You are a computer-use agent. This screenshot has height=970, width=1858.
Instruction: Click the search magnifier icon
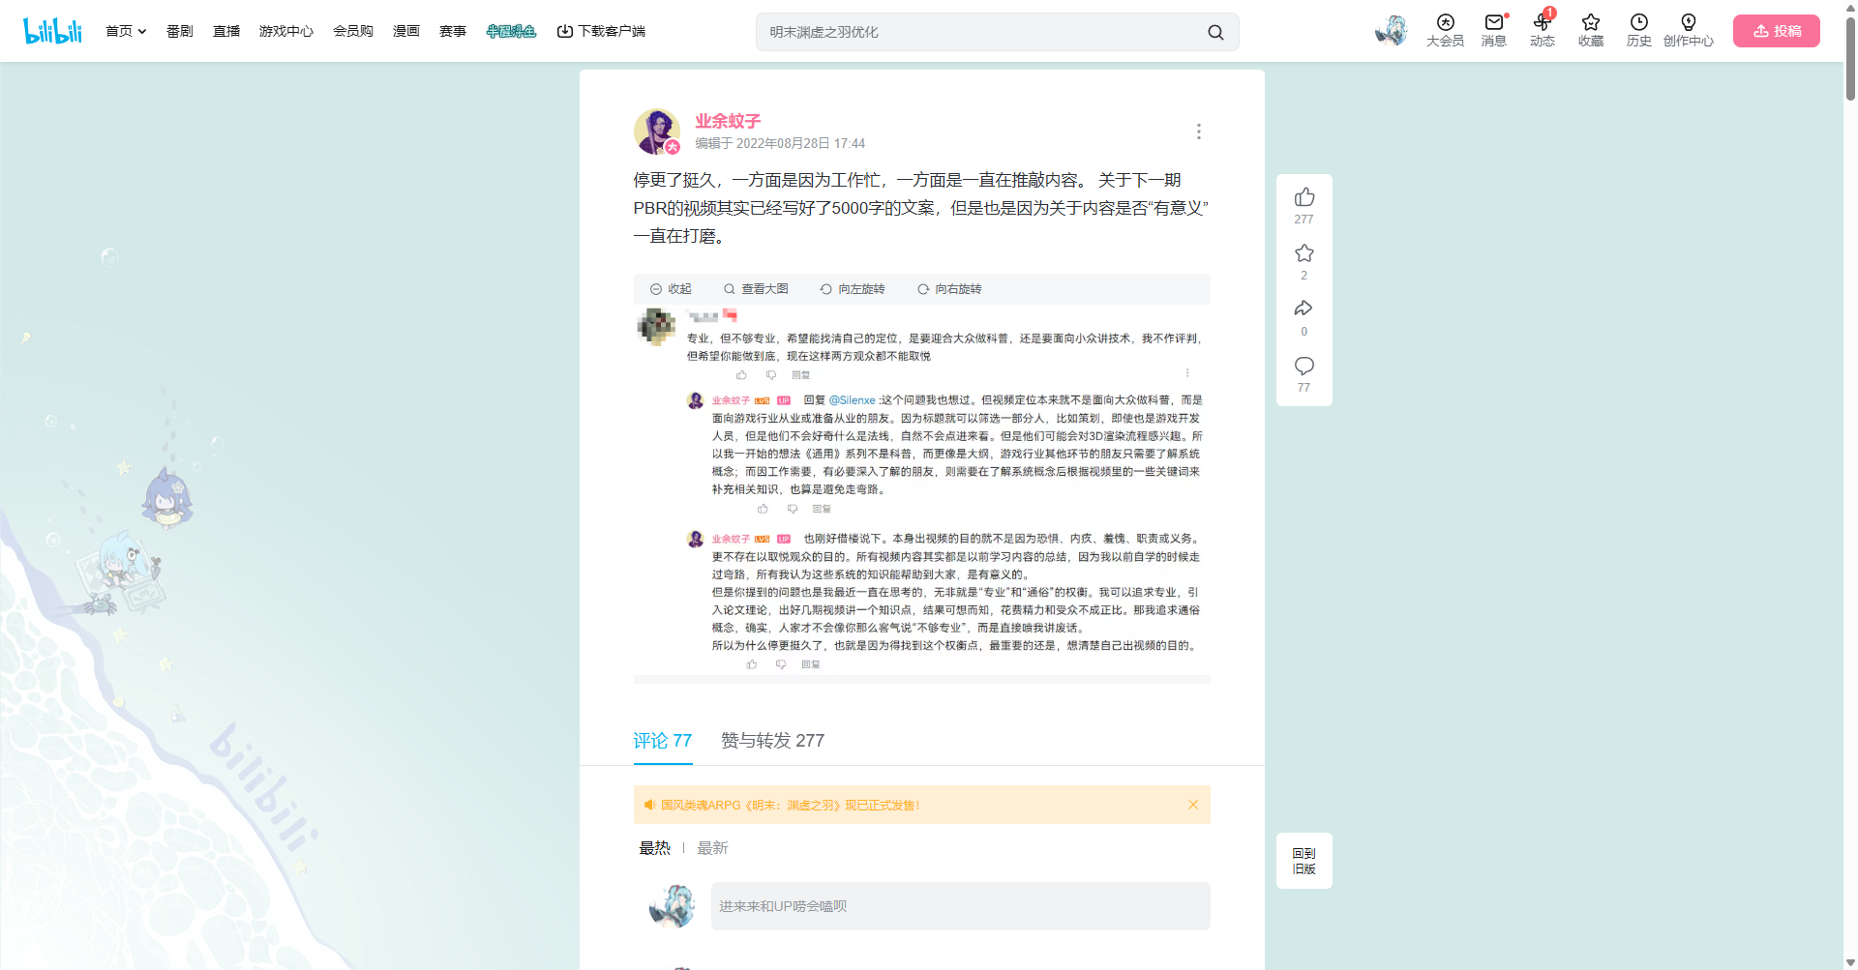(1215, 33)
